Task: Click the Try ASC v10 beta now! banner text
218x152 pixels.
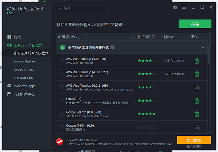Action: [x=82, y=140]
